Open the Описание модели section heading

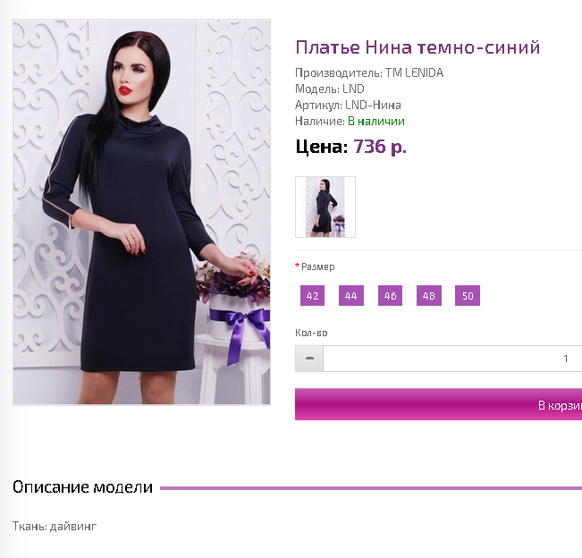click(x=82, y=487)
